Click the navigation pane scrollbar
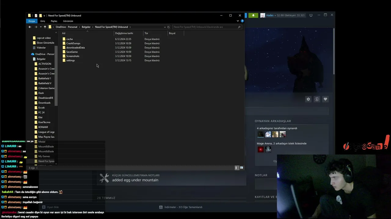This screenshot has width=391, height=219. point(56,76)
